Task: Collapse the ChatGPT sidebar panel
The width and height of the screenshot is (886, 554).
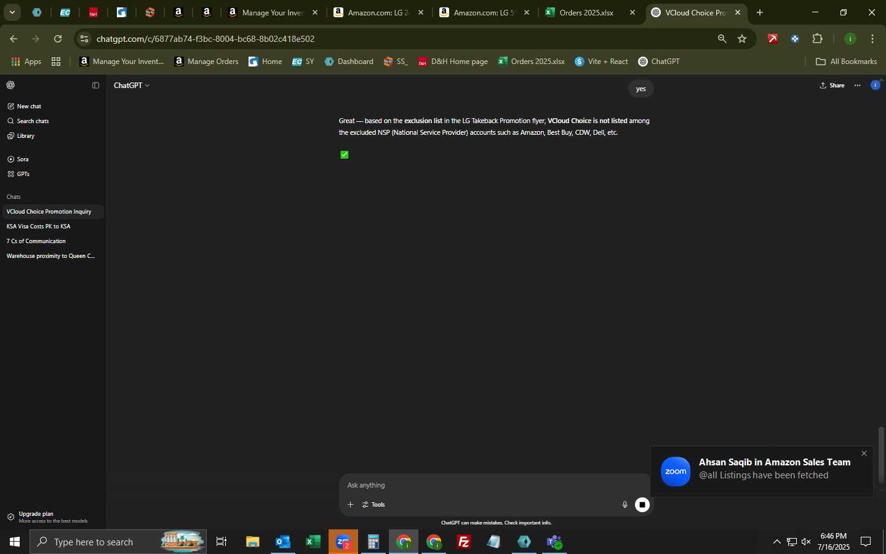Action: click(95, 86)
